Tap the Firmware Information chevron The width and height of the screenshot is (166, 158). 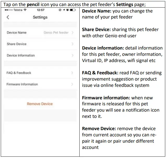pyautogui.click(x=72, y=84)
